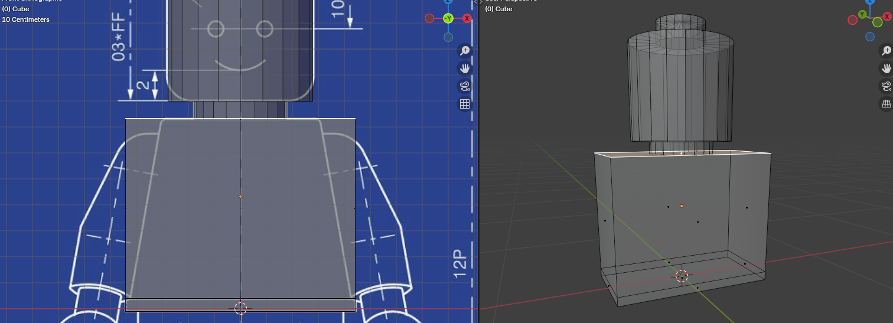
Task: Click the "(0) Cube" label in the dark 3D viewport
Action: click(498, 9)
